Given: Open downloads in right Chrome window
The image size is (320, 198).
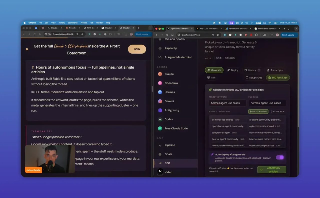Looking at the screenshot, I should pos(272,35).
